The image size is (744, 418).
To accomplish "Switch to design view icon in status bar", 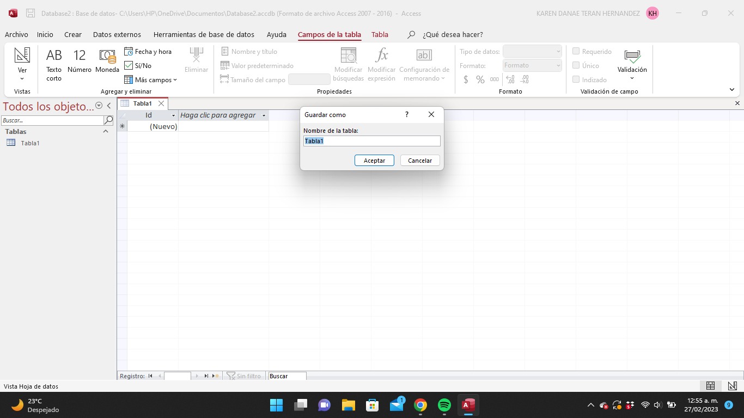I will (x=733, y=386).
